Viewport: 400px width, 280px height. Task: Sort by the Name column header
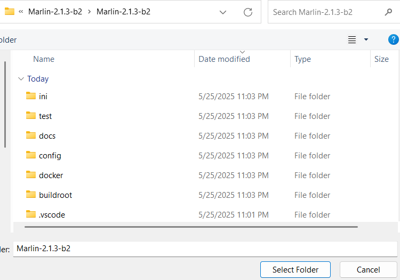coord(44,59)
